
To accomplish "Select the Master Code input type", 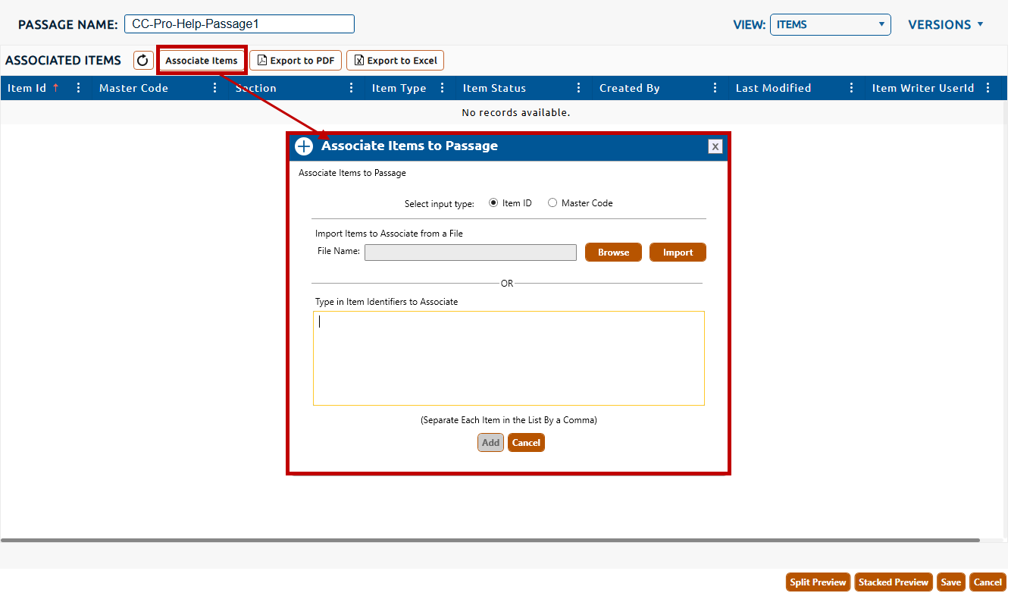I will point(552,203).
